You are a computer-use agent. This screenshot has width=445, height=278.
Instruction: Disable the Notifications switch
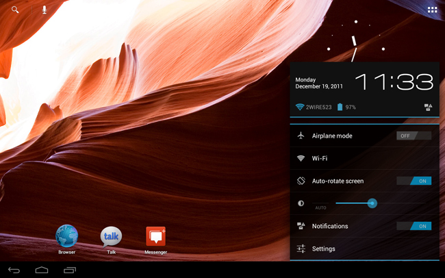[x=414, y=226]
